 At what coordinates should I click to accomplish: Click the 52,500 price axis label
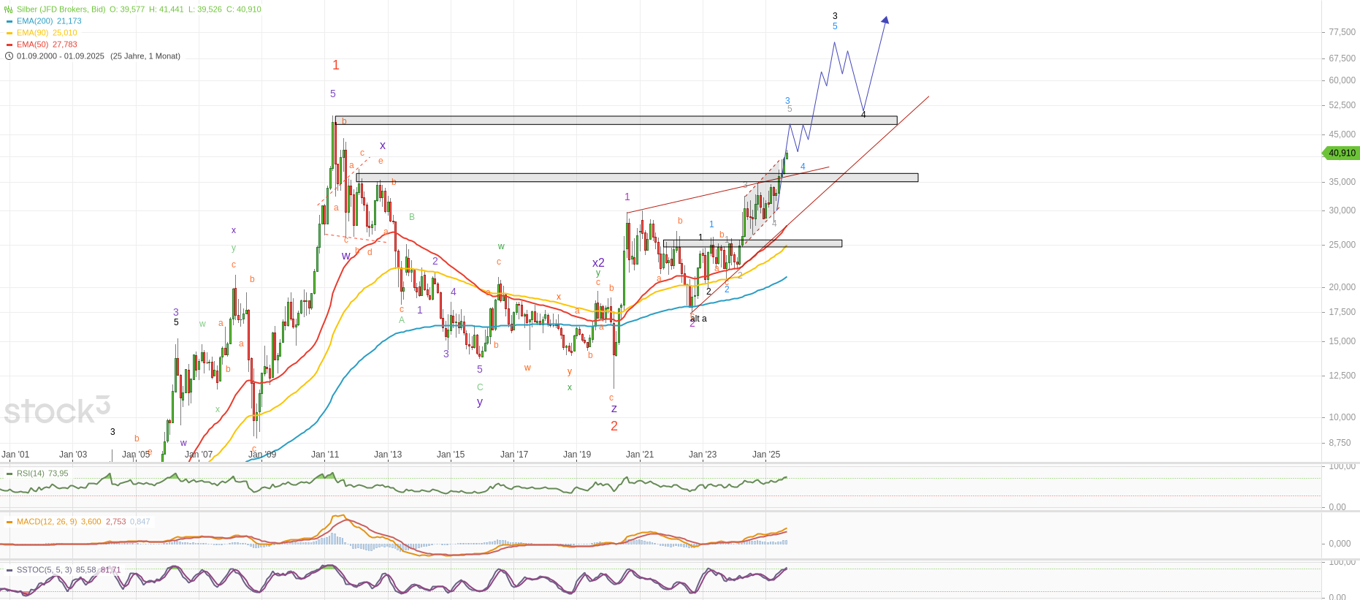pyautogui.click(x=1342, y=105)
